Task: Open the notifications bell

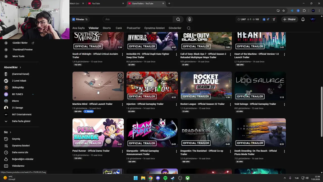Action: (x=303, y=19)
